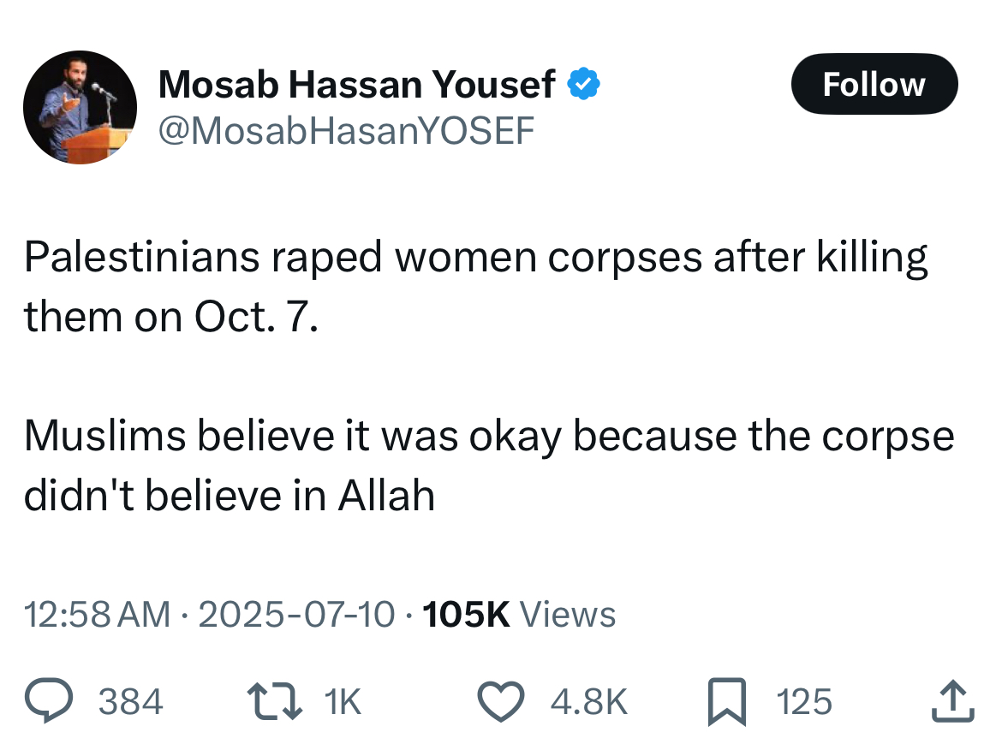The width and height of the screenshot is (1002, 756).
Task: Click the 125 bookmarks count
Action: coord(804,702)
